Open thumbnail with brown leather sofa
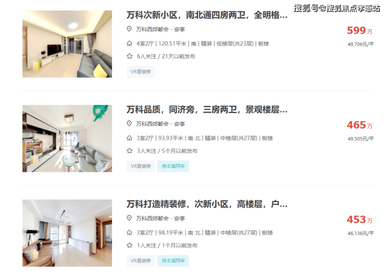 tap(67, 233)
